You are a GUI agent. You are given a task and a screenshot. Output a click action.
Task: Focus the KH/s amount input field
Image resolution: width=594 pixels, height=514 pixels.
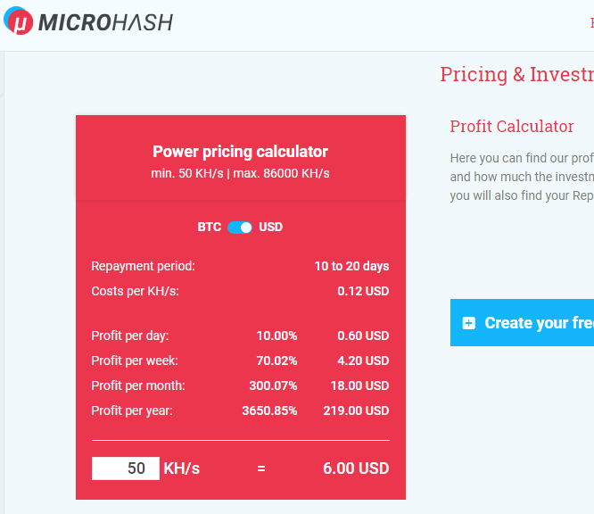point(126,468)
